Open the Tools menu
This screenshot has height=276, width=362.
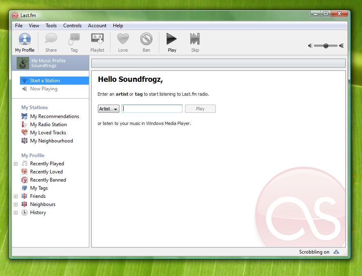pyautogui.click(x=51, y=26)
